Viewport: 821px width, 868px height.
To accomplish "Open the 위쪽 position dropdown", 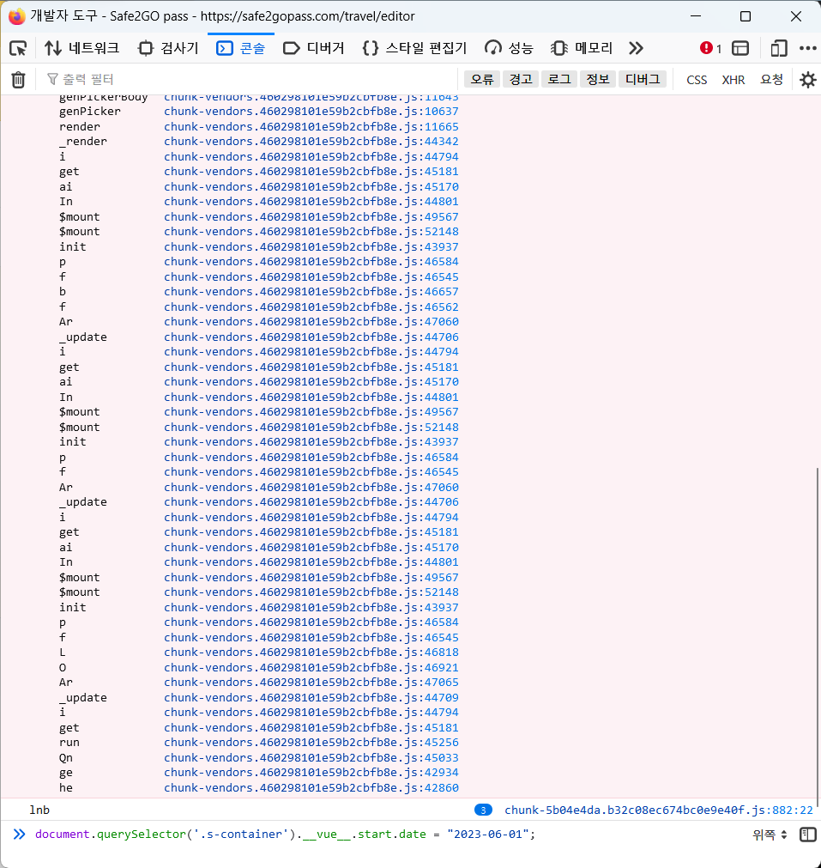I will [x=770, y=835].
